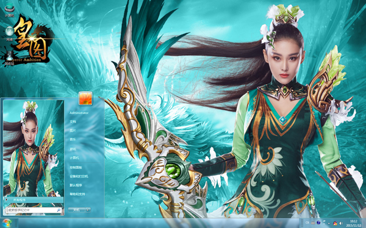Click the magnifier icon in search box
This screenshot has height=228, width=366.
pyautogui.click(x=59, y=210)
